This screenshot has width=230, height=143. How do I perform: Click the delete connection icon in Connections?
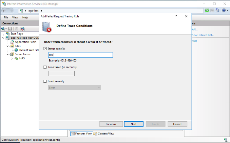(23, 29)
